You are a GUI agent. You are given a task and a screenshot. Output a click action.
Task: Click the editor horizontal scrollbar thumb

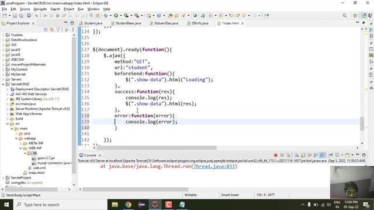[157, 148]
